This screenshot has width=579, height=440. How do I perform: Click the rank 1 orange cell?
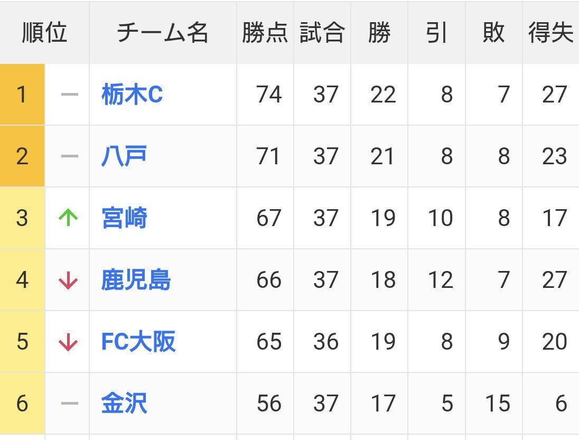pyautogui.click(x=22, y=95)
